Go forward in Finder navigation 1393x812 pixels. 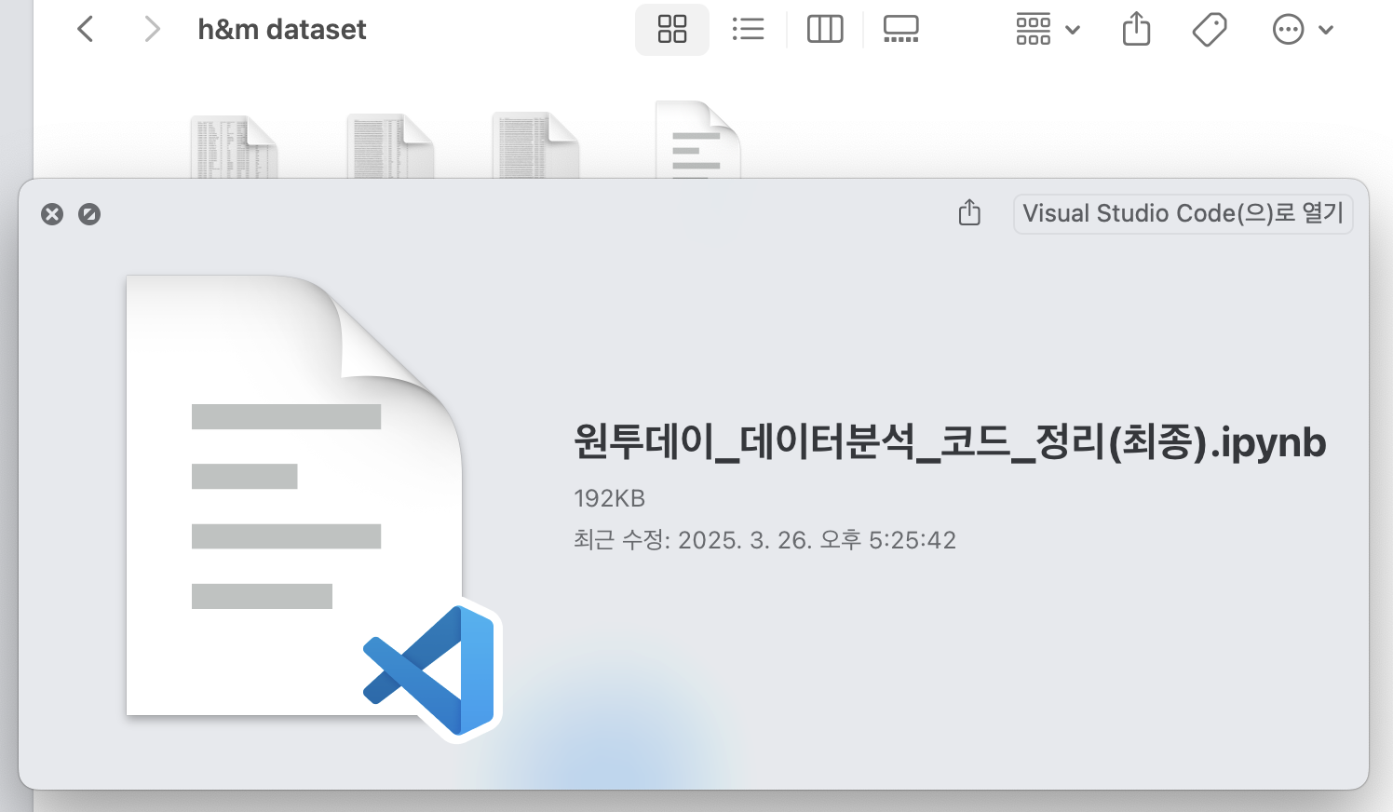coord(152,29)
